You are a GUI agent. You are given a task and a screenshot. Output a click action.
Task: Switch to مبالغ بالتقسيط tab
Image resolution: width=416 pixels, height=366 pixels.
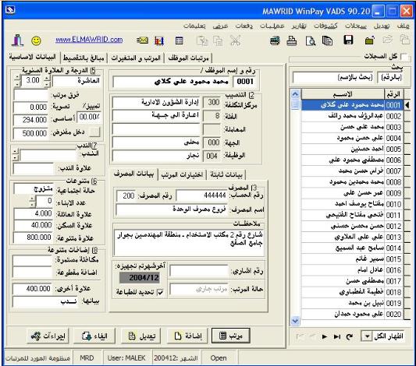[x=84, y=58]
